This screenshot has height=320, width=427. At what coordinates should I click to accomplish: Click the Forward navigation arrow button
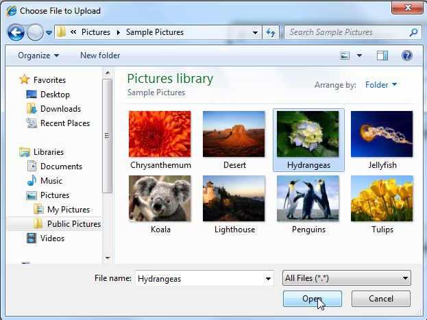coord(35,32)
